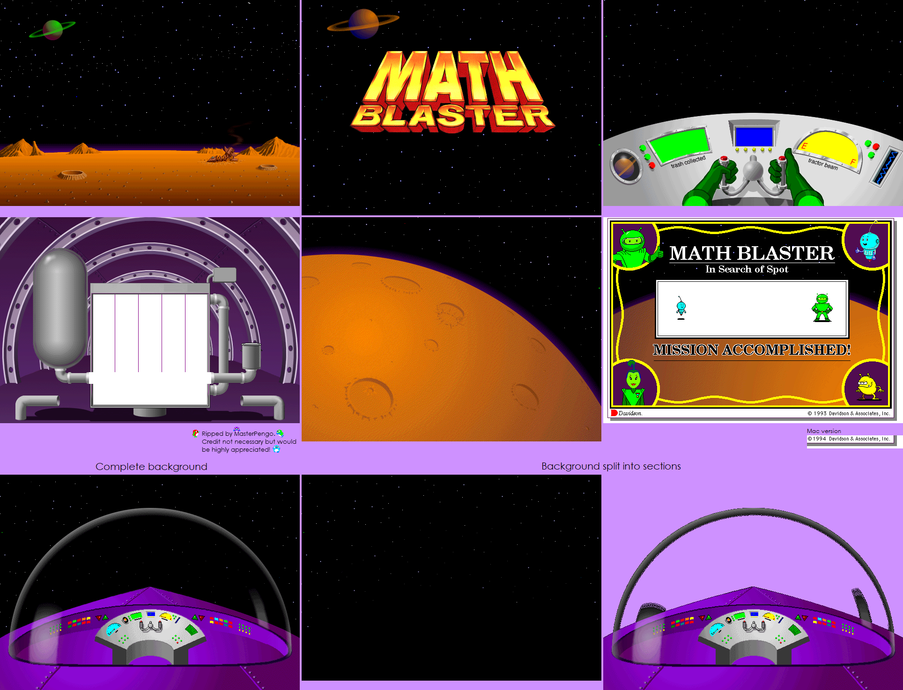
Task: Click the 'MISSION ACCOMPLISHED!' text
Action: pyautogui.click(x=752, y=350)
